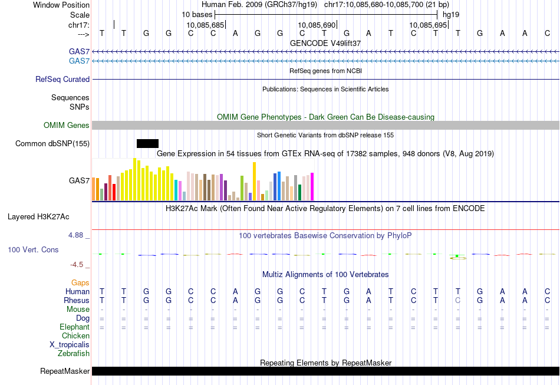
Task: Open Multiz Alignments of 100 Vertebrates title
Action: click(325, 275)
